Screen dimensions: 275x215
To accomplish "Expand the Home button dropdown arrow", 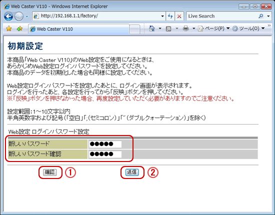I will [160, 28].
